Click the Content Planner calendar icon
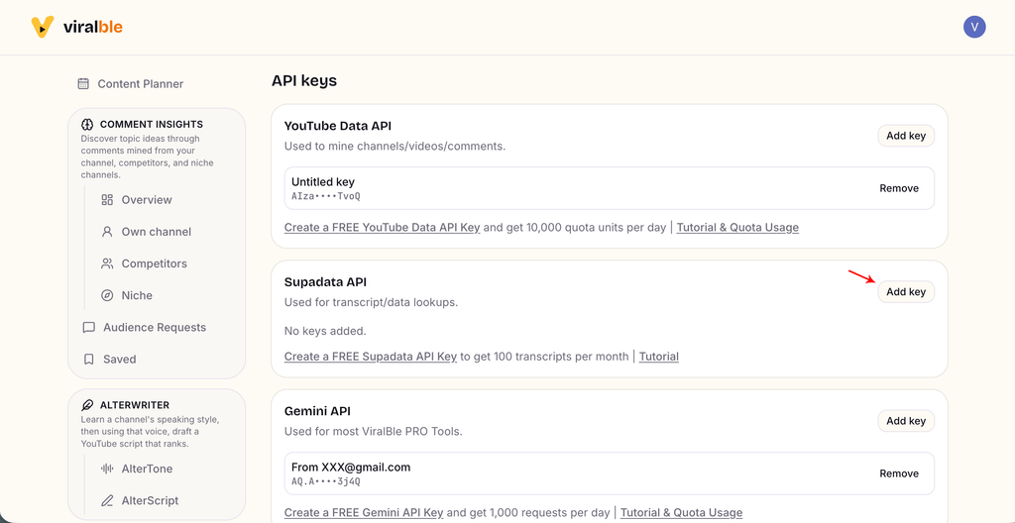Screen dimensions: 1015x523 [83, 83]
